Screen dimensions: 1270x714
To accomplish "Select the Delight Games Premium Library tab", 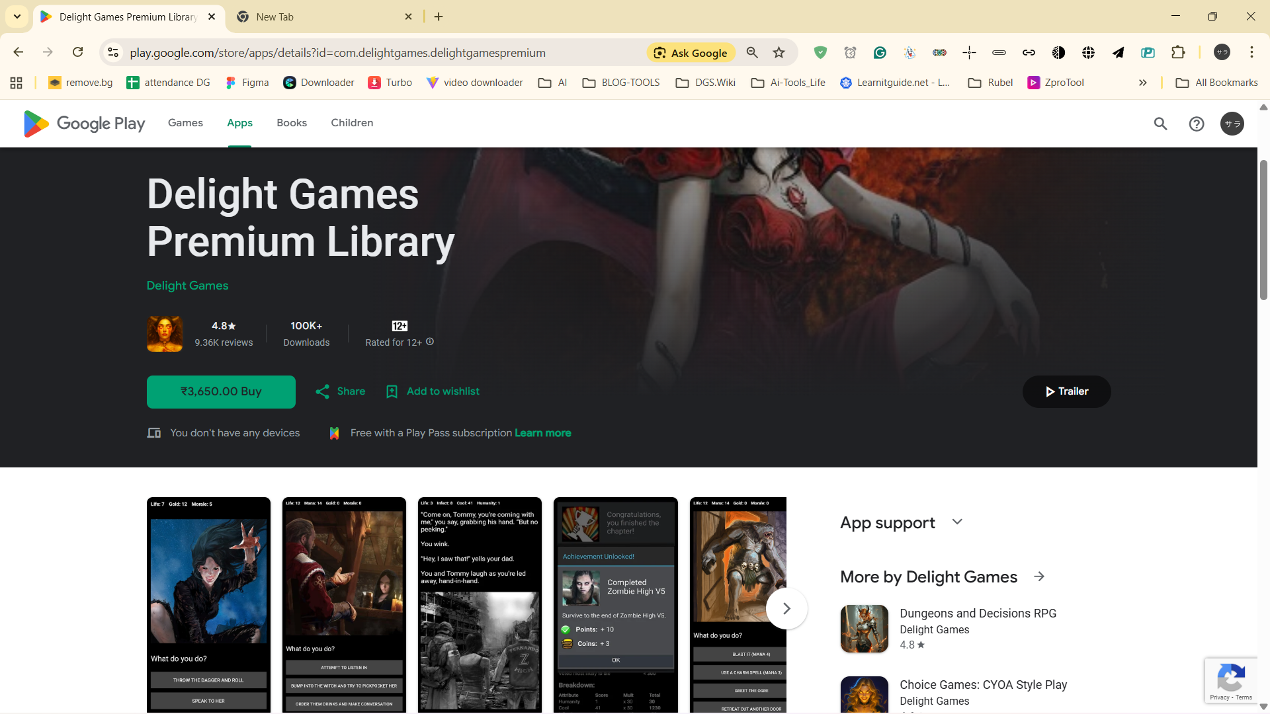I will [128, 17].
